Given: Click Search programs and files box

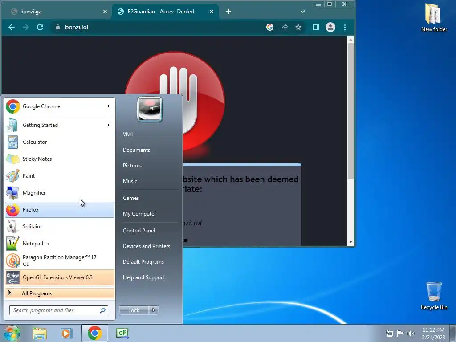Looking at the screenshot, I should pyautogui.click(x=58, y=310).
